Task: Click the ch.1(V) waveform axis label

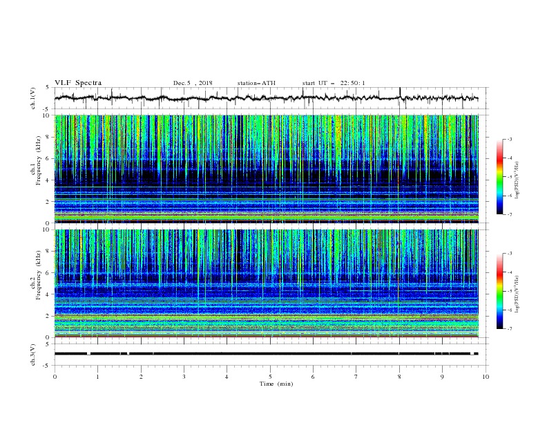Action: pos(33,98)
